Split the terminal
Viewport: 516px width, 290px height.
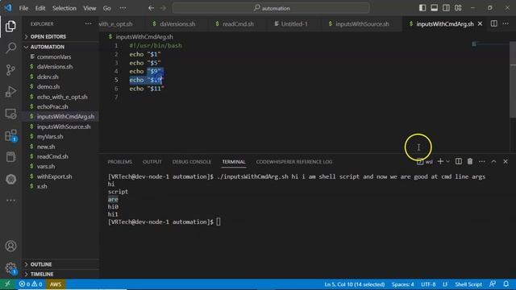(x=459, y=161)
